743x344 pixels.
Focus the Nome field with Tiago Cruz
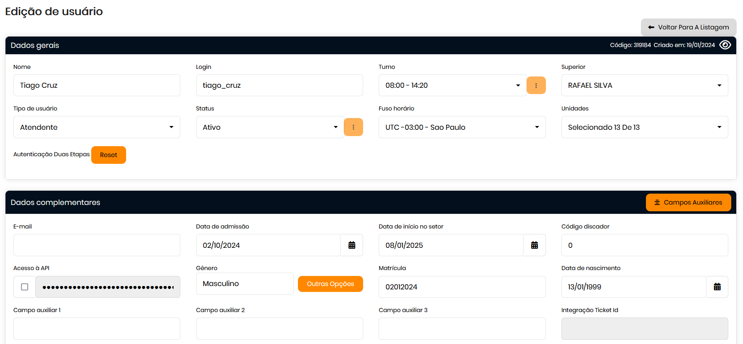pyautogui.click(x=97, y=85)
